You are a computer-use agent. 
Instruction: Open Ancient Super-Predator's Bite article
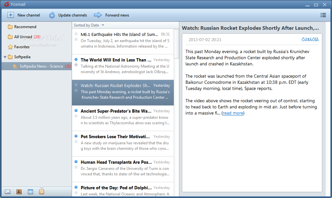[x=123, y=118]
